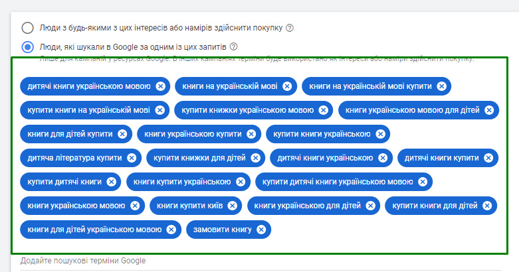Screen dimensions: 519x272
Task: Open help icon next to Google search option
Action: click(234, 47)
